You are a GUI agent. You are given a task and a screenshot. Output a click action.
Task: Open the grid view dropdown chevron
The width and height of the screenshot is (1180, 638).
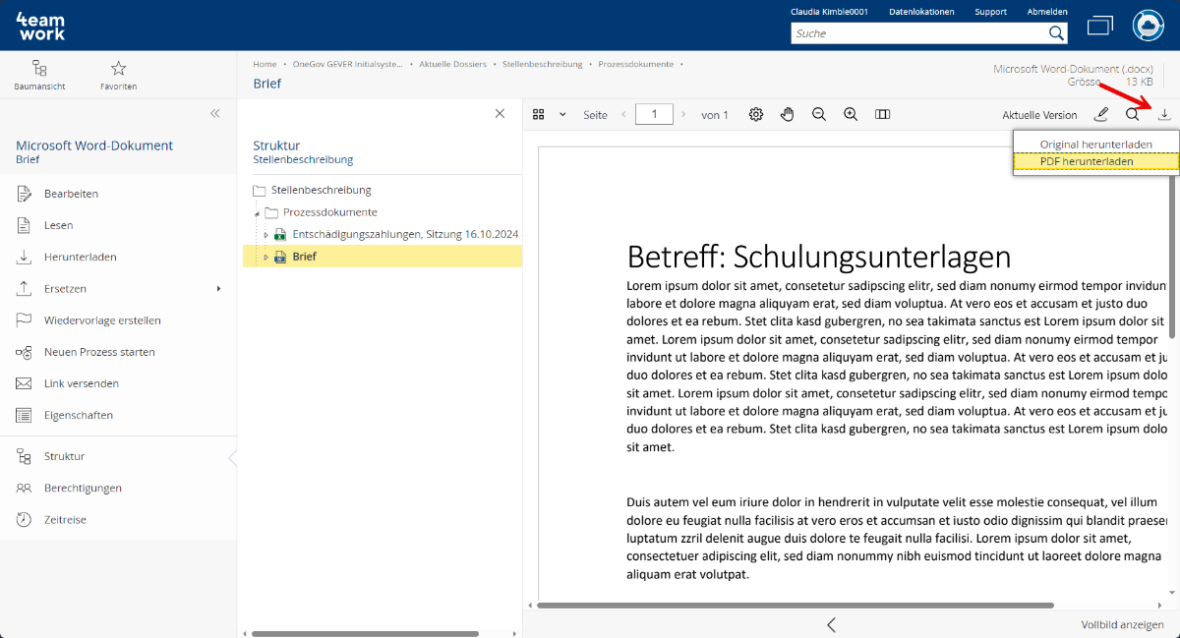pos(563,114)
